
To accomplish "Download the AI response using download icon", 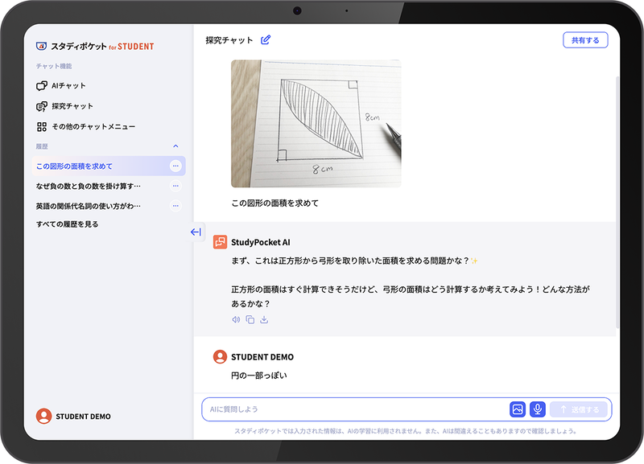I will [265, 319].
